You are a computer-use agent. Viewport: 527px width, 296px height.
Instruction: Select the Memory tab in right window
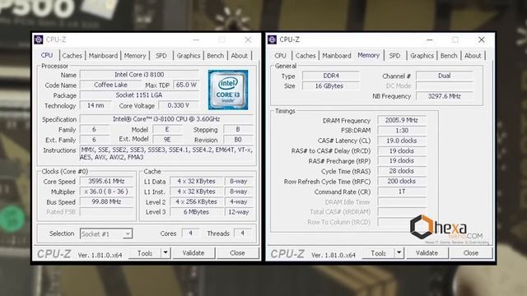coord(368,55)
